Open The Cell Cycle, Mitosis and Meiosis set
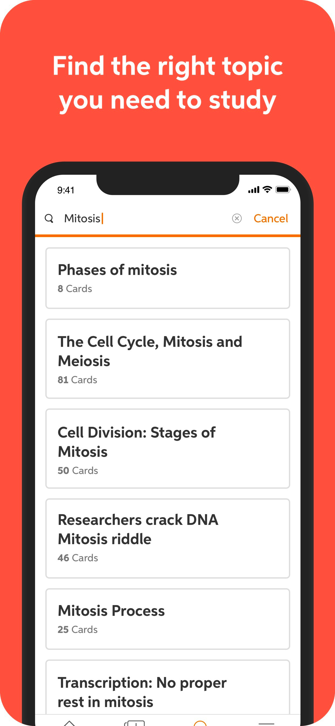The height and width of the screenshot is (726, 335). tap(167, 358)
